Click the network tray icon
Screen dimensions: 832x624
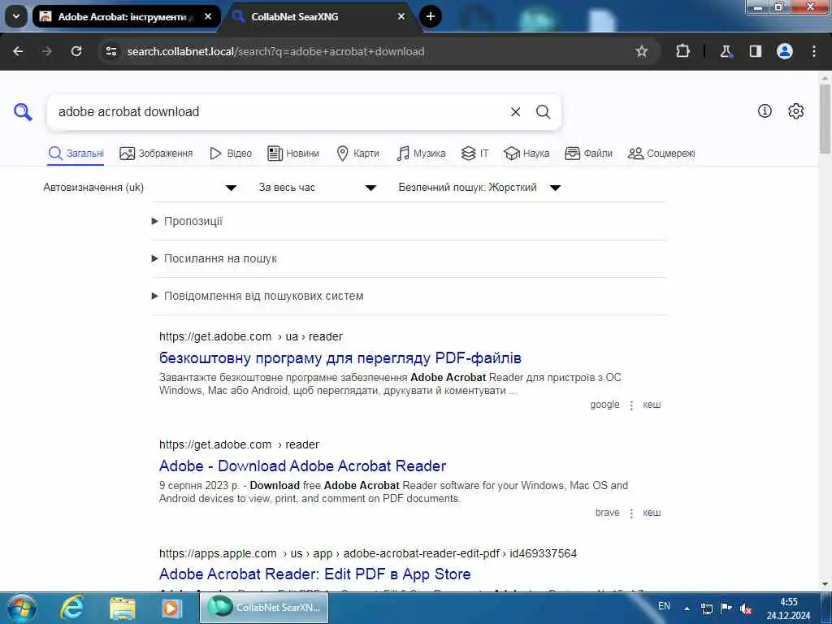(707, 608)
